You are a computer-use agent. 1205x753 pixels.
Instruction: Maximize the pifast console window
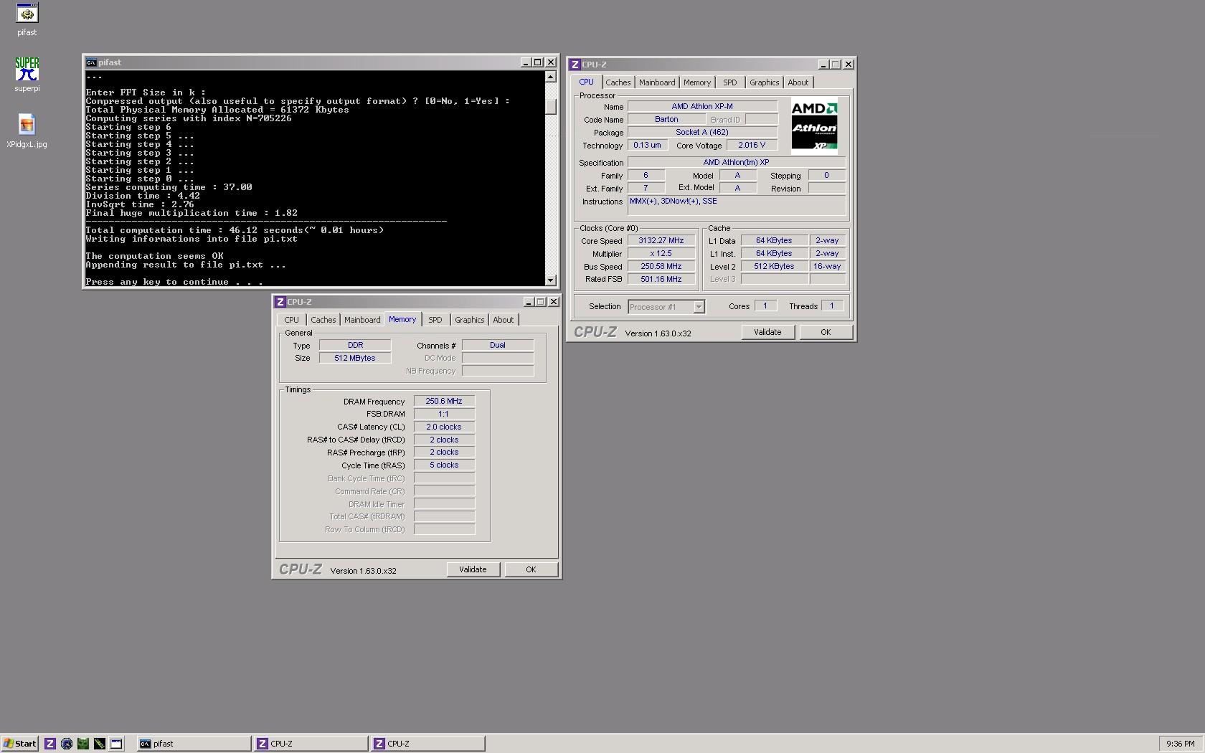point(537,62)
